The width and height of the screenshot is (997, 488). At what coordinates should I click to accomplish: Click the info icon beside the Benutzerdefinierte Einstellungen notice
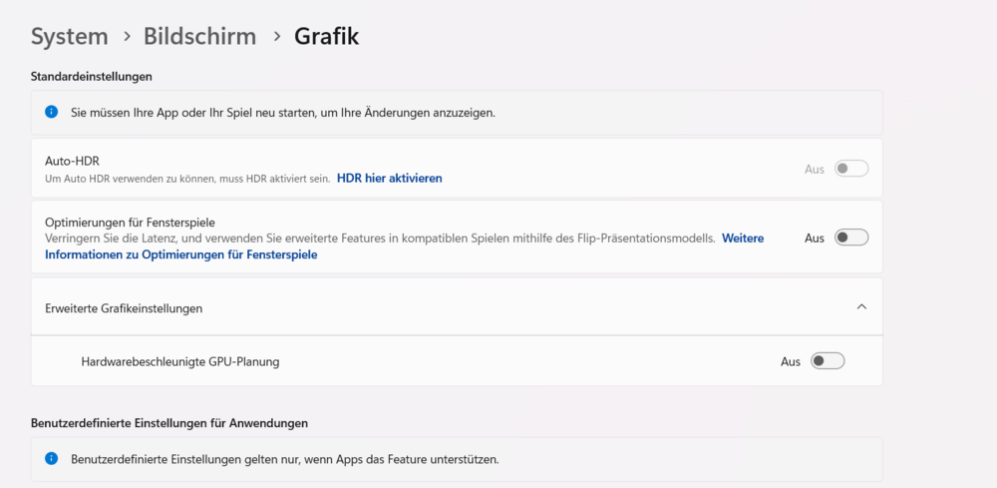[x=52, y=459]
